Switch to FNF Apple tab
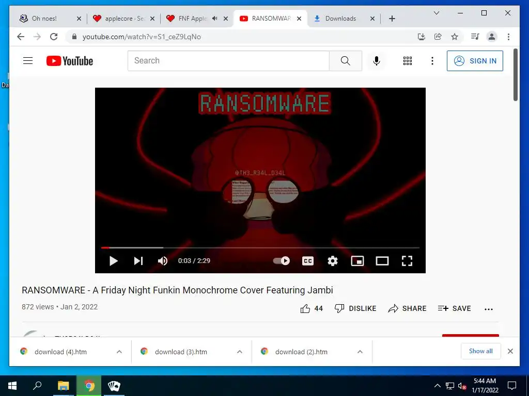 tap(192, 19)
